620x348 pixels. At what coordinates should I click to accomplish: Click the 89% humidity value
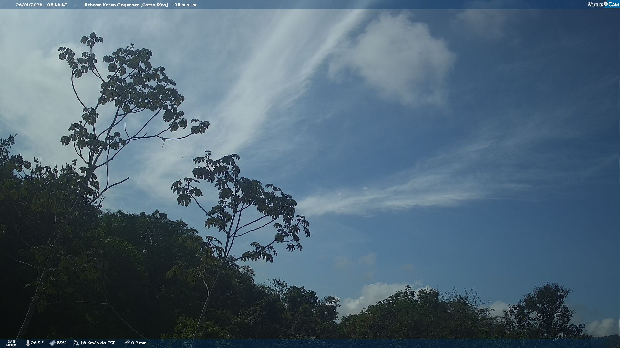click(61, 343)
